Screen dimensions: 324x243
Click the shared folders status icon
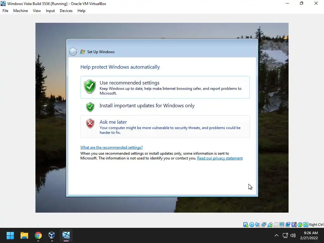point(276,225)
